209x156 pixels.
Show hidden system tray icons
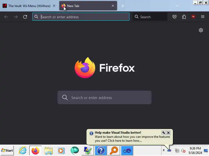pos(164,150)
